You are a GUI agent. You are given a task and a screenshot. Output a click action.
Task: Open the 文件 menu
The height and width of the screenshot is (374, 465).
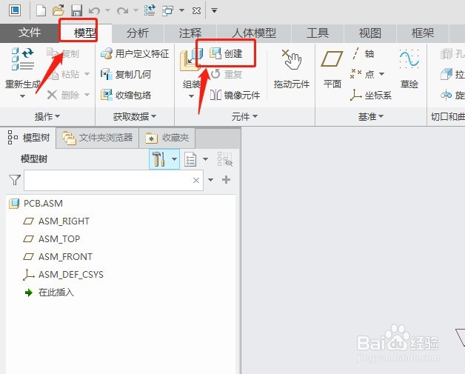point(30,33)
